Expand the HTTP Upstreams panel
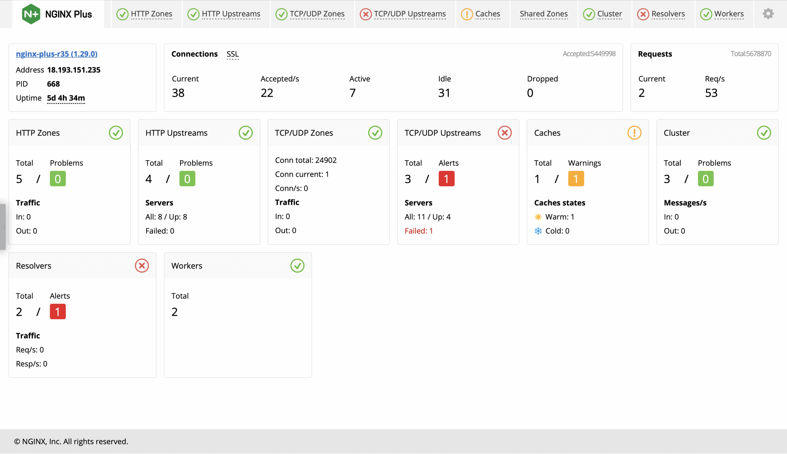The image size is (787, 454). (176, 132)
